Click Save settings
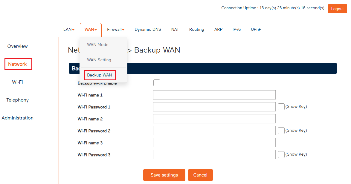This screenshot has height=184, width=351. tap(164, 175)
